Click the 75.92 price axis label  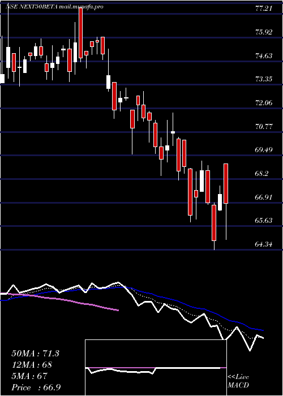pyautogui.click(x=264, y=32)
